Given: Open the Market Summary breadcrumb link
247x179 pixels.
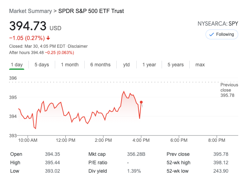Looking at the screenshot, I should click(x=30, y=11).
